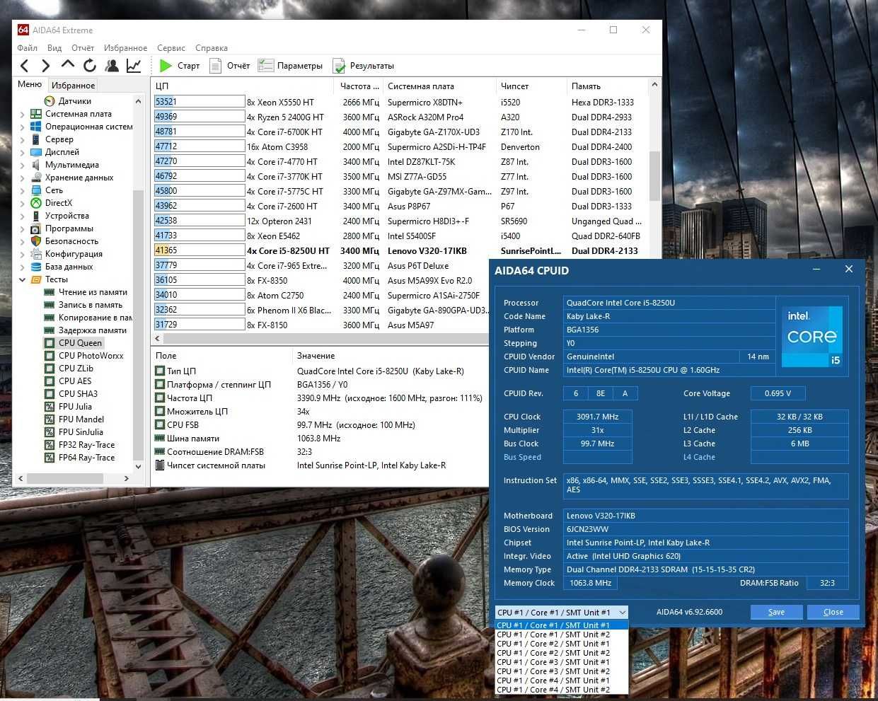Click the sidebar horizontal scrollbar right arrow
Image resolution: width=878 pixels, height=701 pixels.
tap(127, 479)
